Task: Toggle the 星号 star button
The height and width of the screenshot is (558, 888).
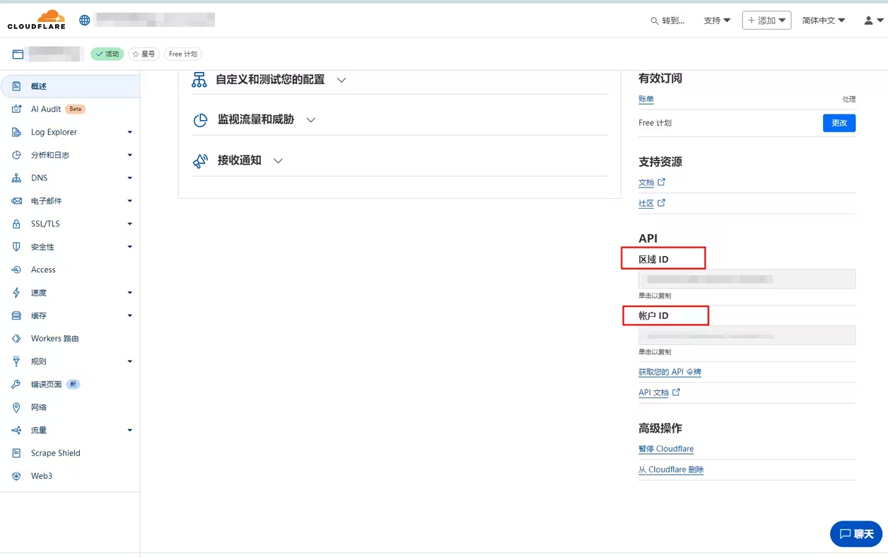Action: coord(144,54)
